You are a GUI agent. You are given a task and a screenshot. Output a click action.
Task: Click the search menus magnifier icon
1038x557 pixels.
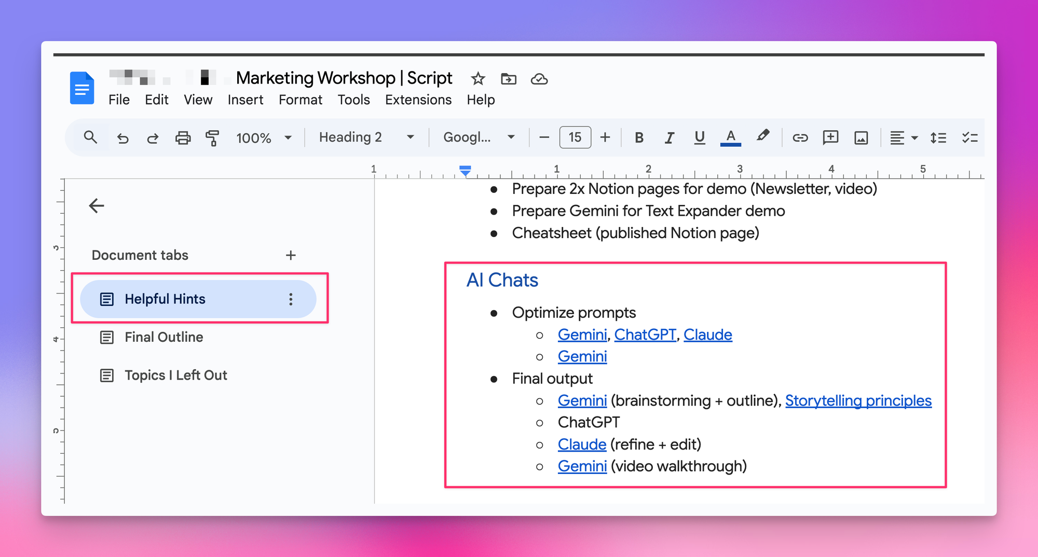(90, 137)
